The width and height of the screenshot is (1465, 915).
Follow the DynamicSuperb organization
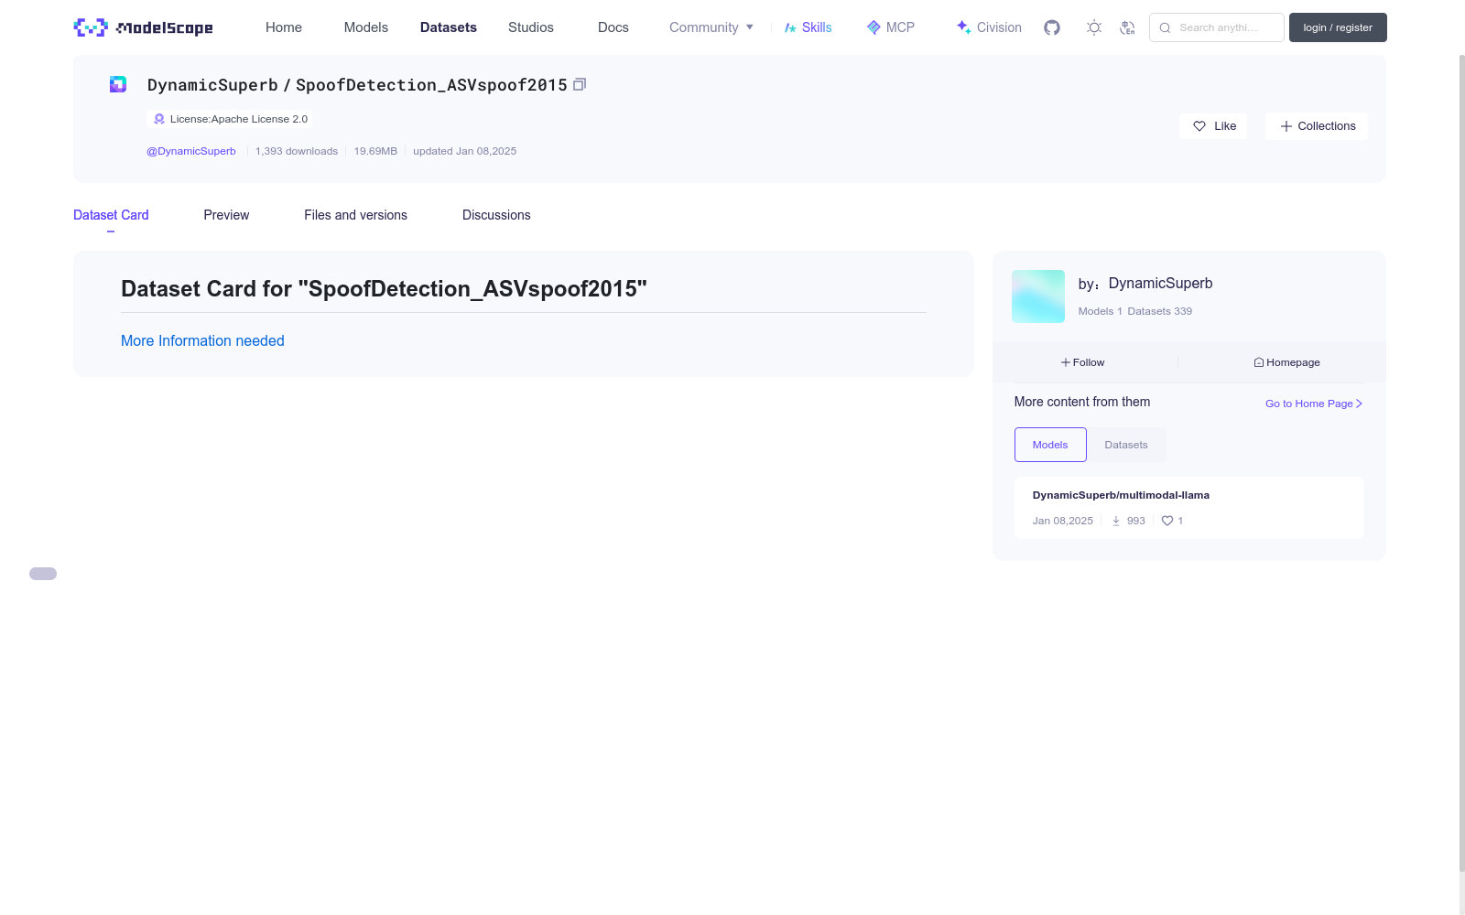(1082, 362)
